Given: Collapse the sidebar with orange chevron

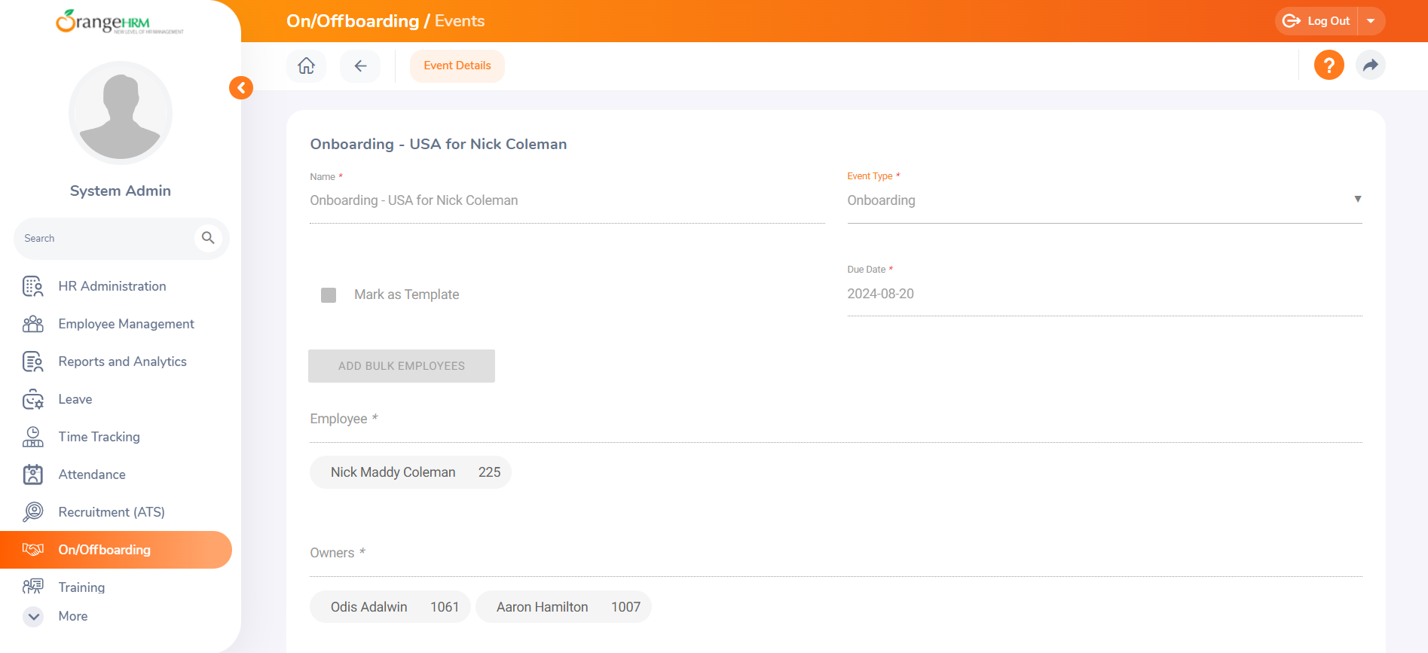Looking at the screenshot, I should coord(241,88).
